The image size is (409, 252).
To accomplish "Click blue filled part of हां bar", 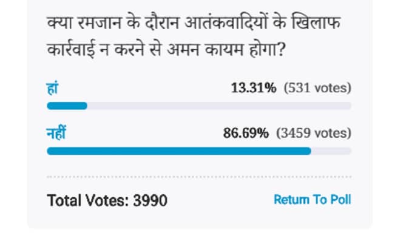I will pos(67,106).
